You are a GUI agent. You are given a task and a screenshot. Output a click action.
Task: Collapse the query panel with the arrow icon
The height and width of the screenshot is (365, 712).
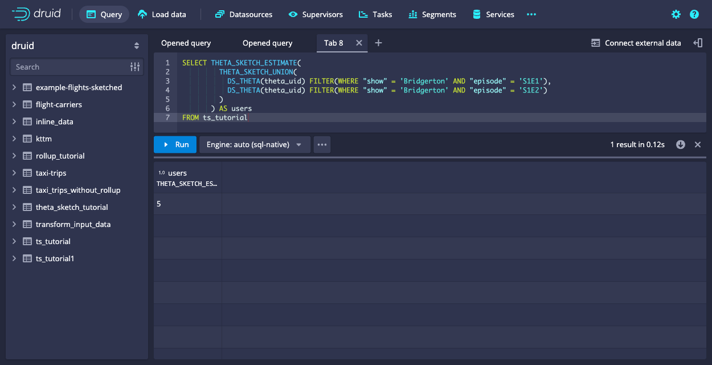pos(698,43)
